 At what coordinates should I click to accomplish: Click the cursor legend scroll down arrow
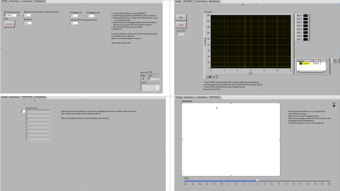coord(327,69)
